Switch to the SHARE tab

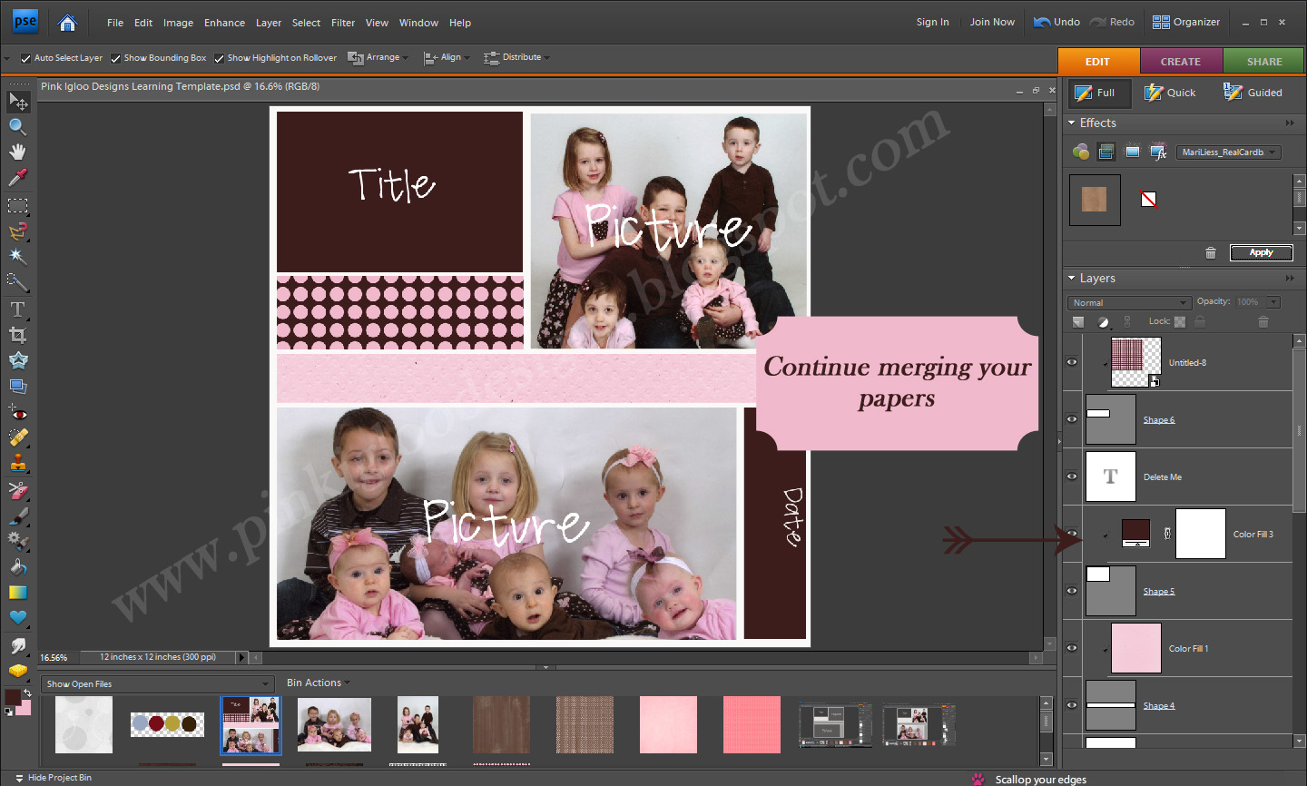pos(1264,62)
